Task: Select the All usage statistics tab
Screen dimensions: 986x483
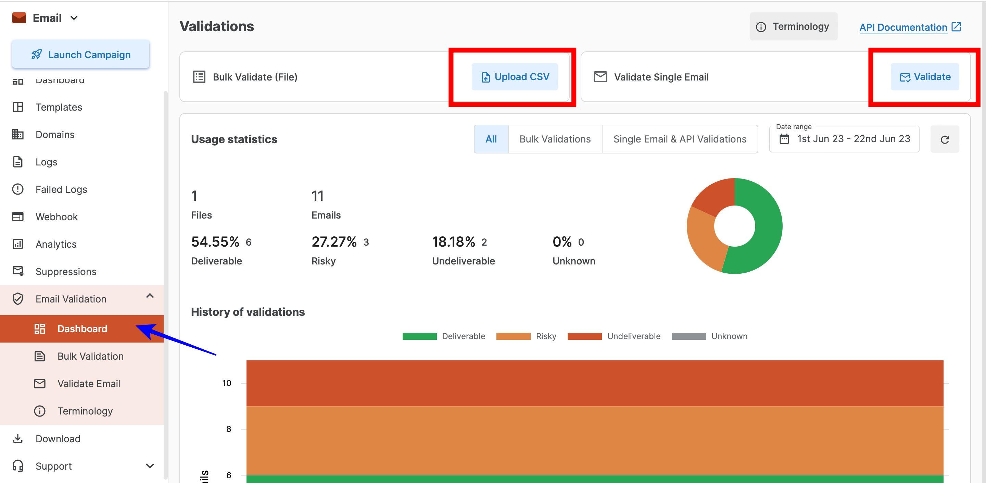Action: coord(491,139)
